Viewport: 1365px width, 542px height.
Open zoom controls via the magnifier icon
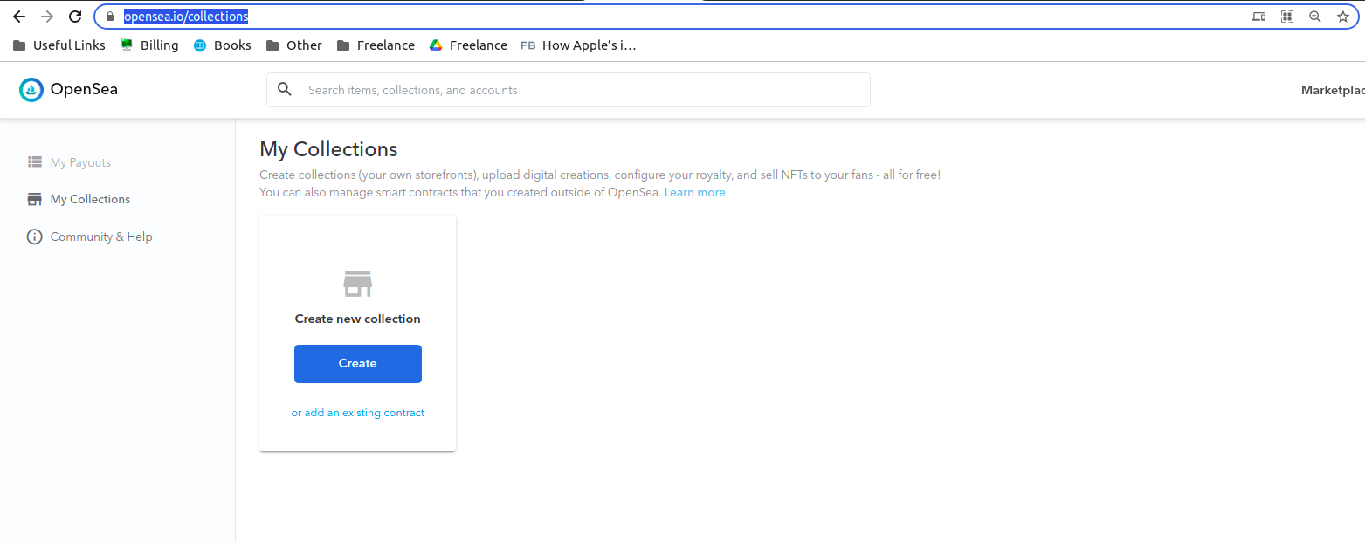(x=1314, y=17)
